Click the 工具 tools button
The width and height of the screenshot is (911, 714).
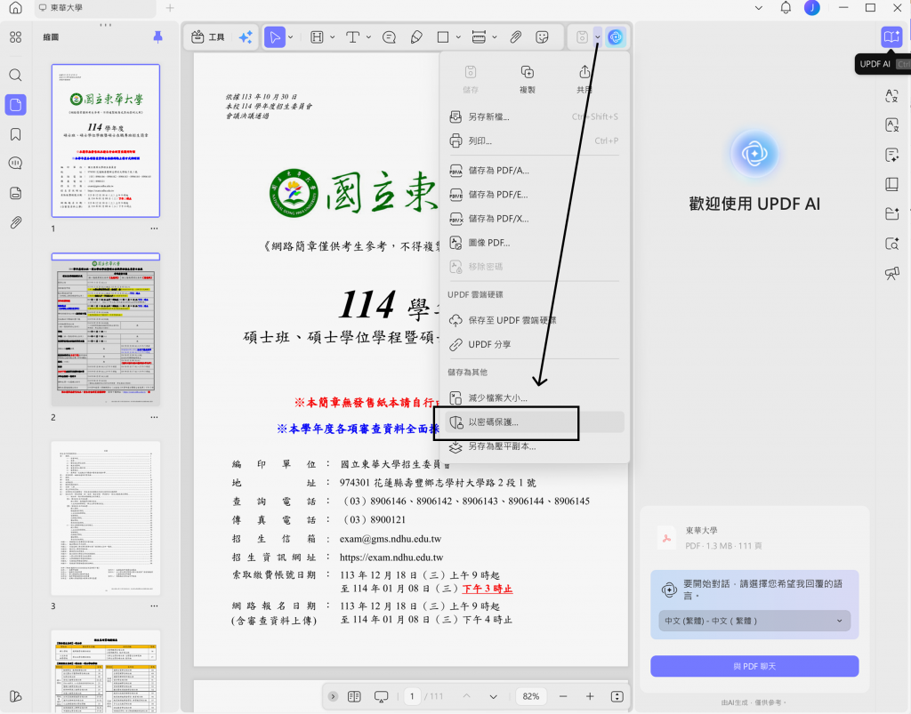coord(208,37)
